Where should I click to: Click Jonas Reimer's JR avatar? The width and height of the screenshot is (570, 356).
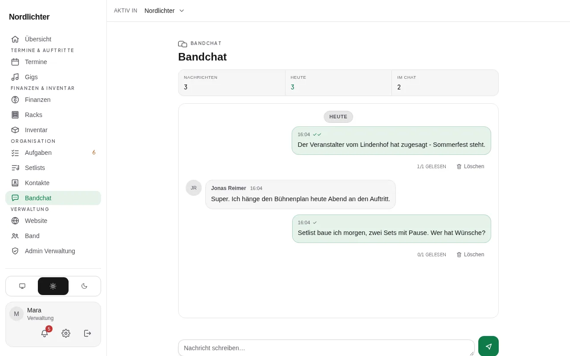194,188
